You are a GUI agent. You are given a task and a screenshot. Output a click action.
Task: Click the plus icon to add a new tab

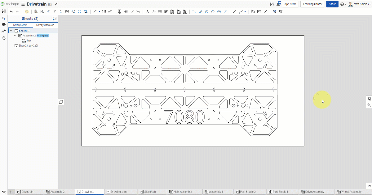coord(11,192)
